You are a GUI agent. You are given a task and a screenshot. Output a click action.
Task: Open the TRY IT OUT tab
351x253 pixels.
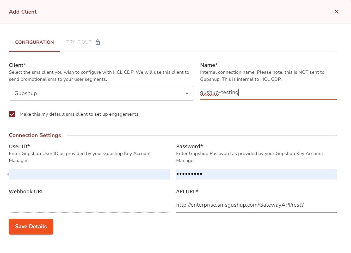(79, 42)
